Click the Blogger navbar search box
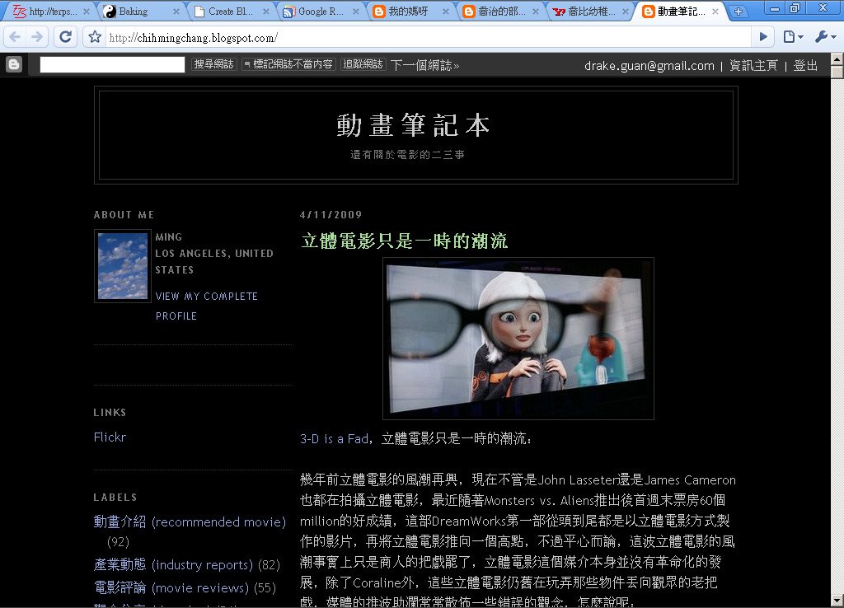 (x=112, y=64)
